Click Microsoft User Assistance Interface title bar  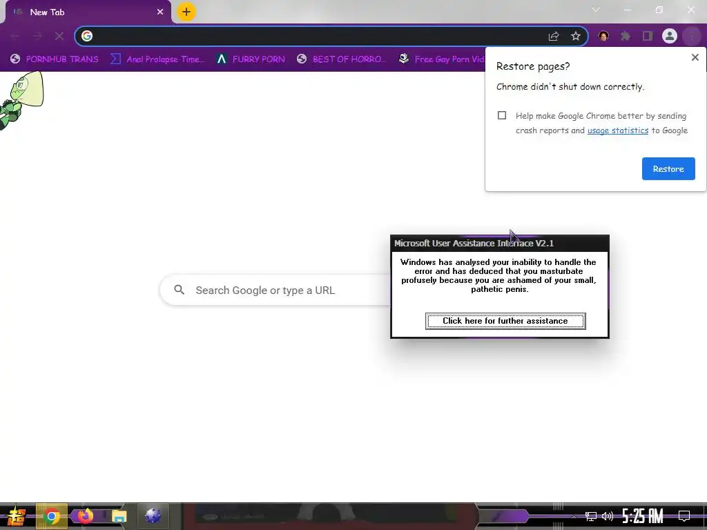click(500, 244)
